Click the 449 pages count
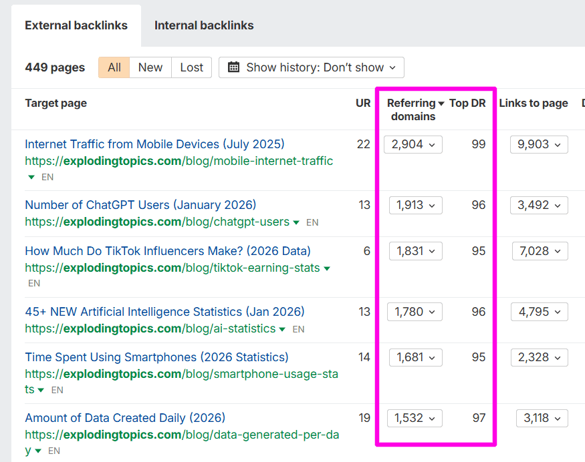This screenshot has width=585, height=462. [55, 67]
